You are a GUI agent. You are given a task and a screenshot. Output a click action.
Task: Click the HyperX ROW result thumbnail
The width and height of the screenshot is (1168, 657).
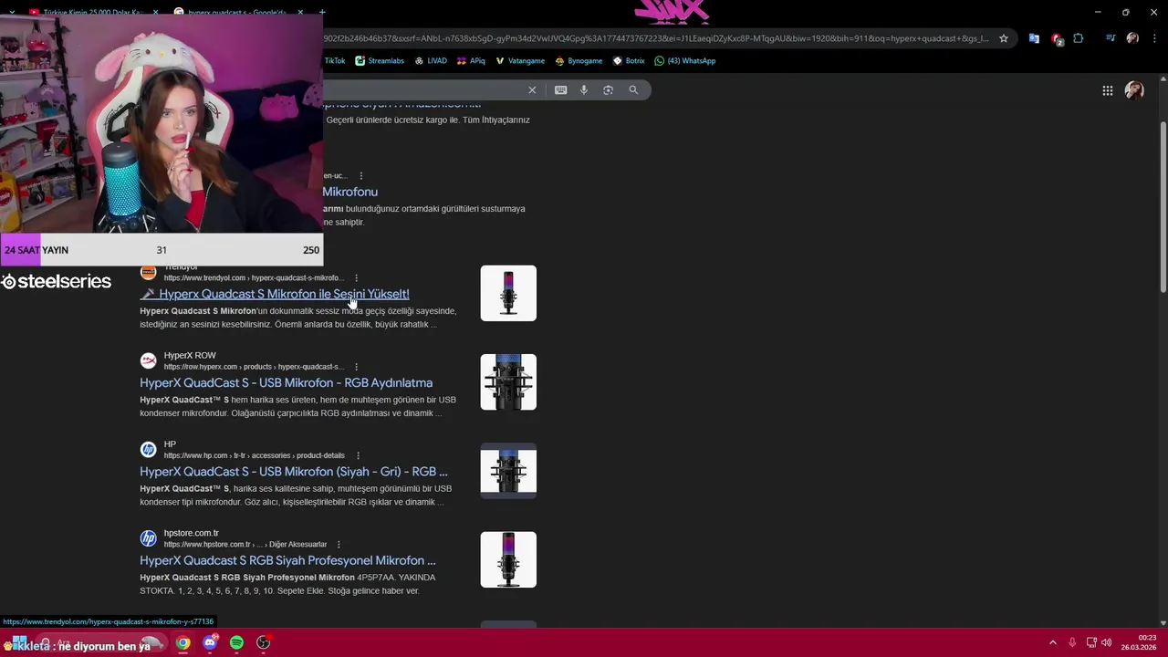pyautogui.click(x=508, y=381)
